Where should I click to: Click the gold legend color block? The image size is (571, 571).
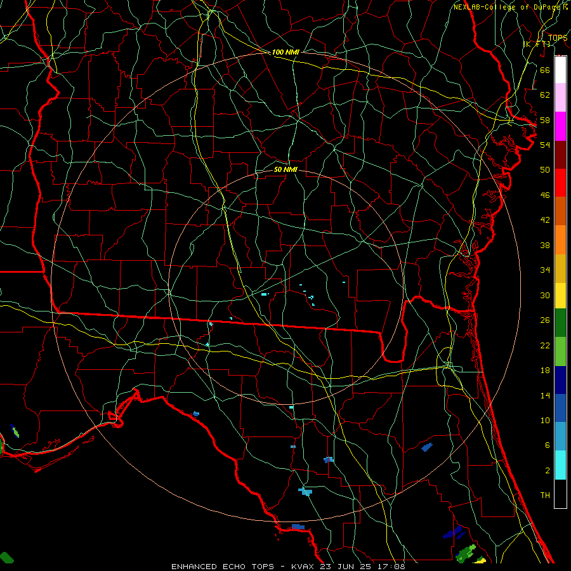pos(560,268)
